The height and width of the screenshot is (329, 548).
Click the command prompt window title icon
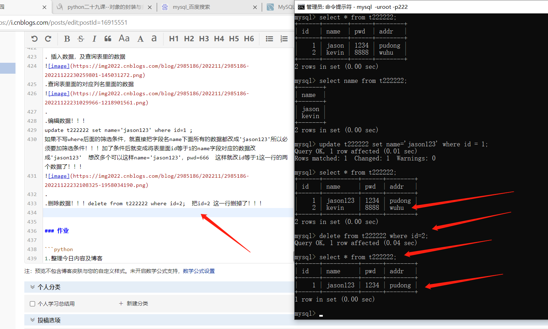(x=301, y=7)
